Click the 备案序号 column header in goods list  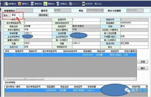tap(19, 51)
